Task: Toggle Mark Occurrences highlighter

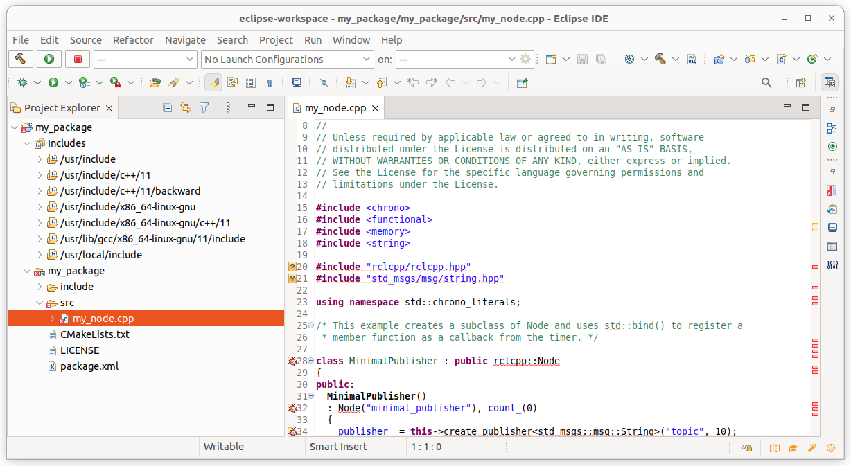Action: [213, 82]
